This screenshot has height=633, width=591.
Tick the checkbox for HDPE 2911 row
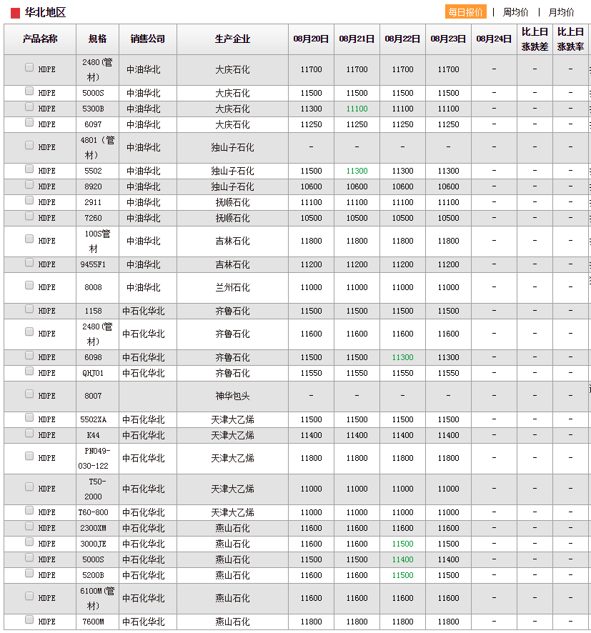29,200
